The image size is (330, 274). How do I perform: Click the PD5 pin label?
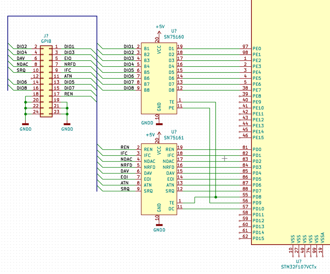coord(257,179)
